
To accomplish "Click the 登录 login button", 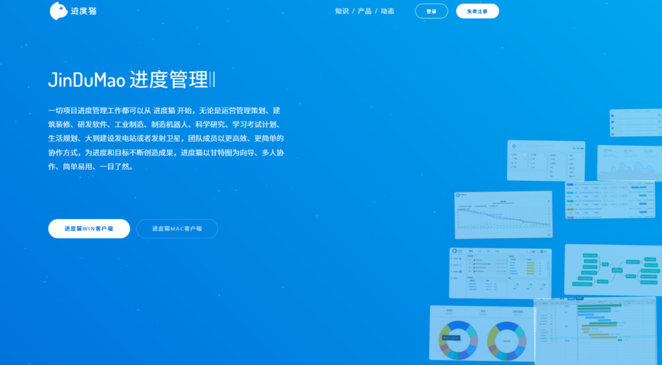I will click(431, 12).
